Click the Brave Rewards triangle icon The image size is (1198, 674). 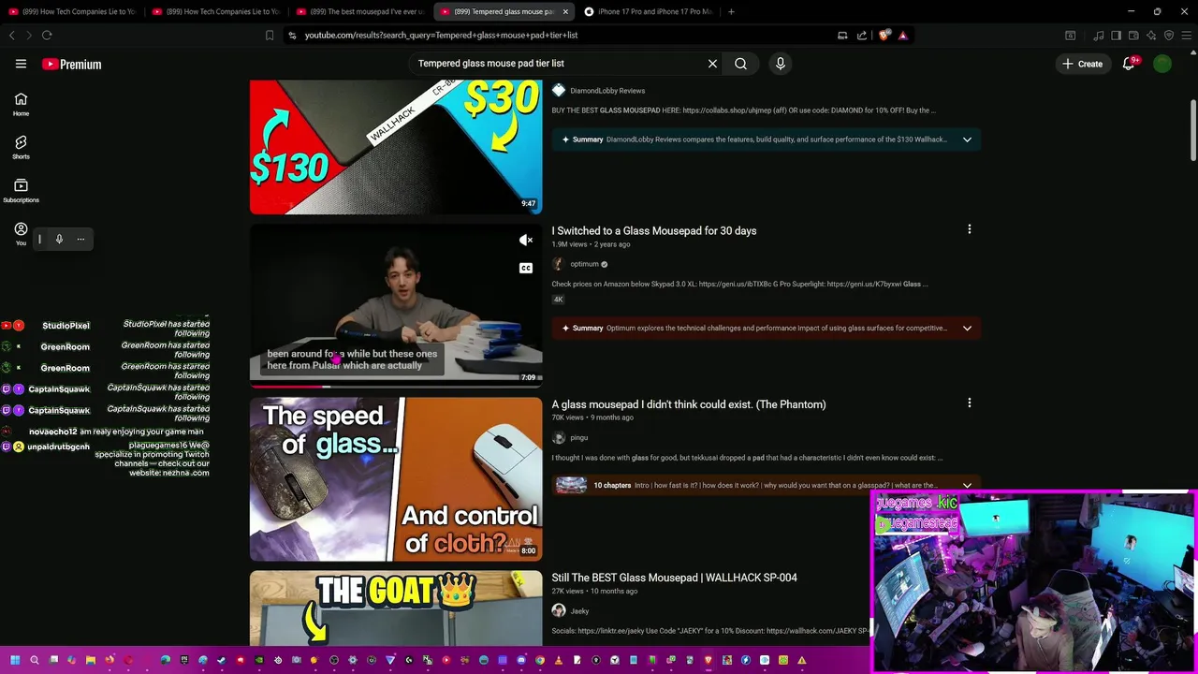pyautogui.click(x=902, y=35)
